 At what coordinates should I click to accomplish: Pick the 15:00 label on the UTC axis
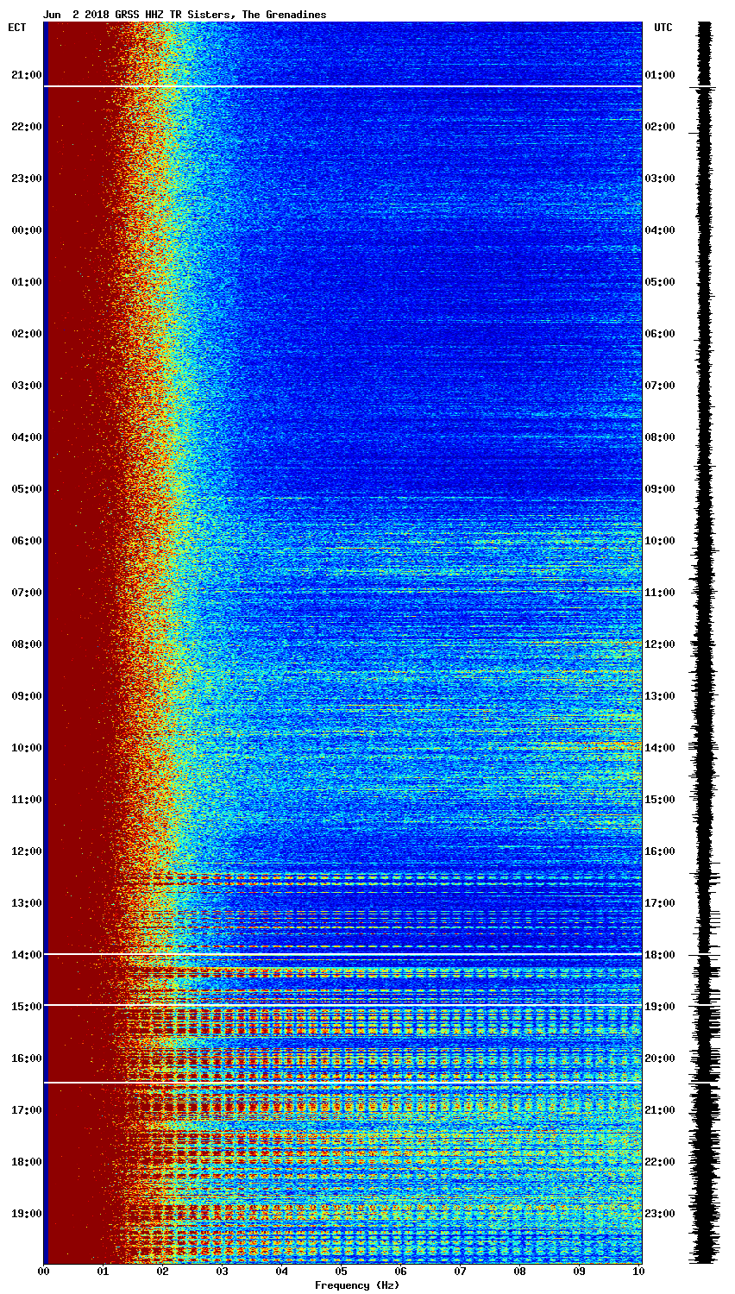[x=660, y=800]
